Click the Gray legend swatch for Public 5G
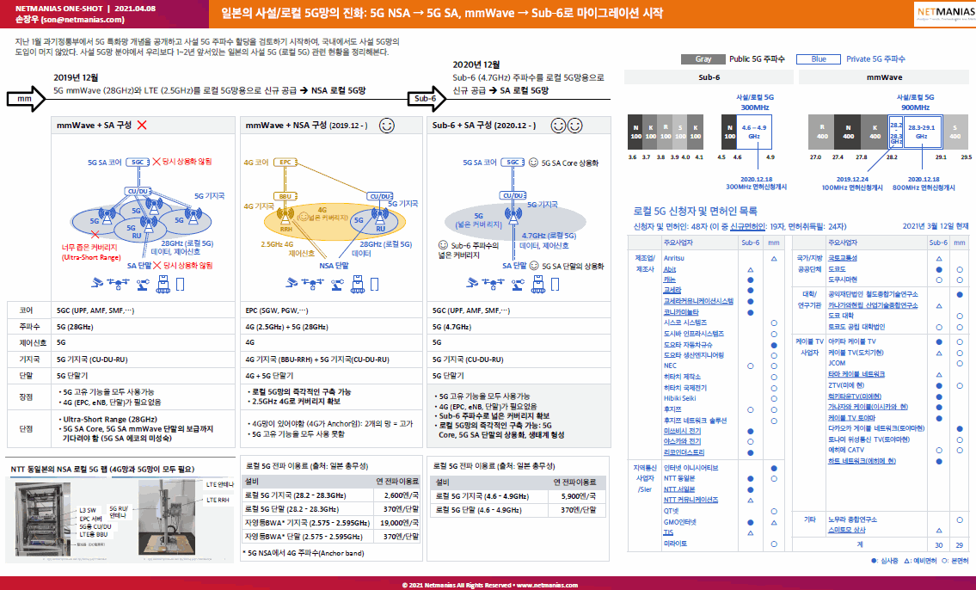 point(703,59)
